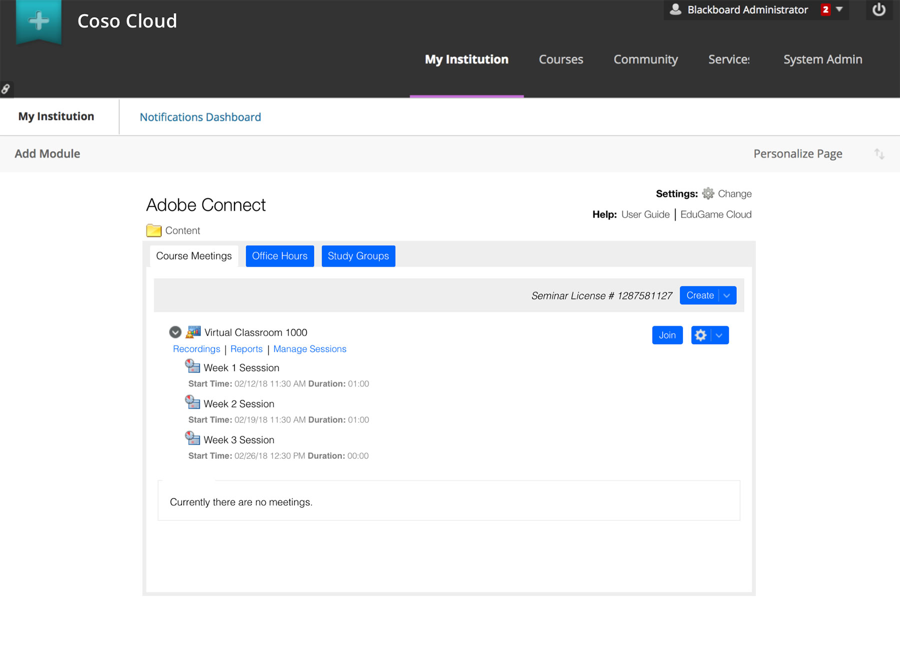
Task: Click the Week 3 start time 02/26/18 12:30 PM
Action: click(x=269, y=456)
